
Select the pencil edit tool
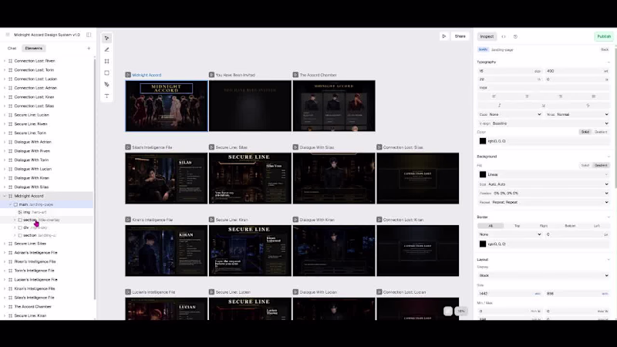(106, 49)
